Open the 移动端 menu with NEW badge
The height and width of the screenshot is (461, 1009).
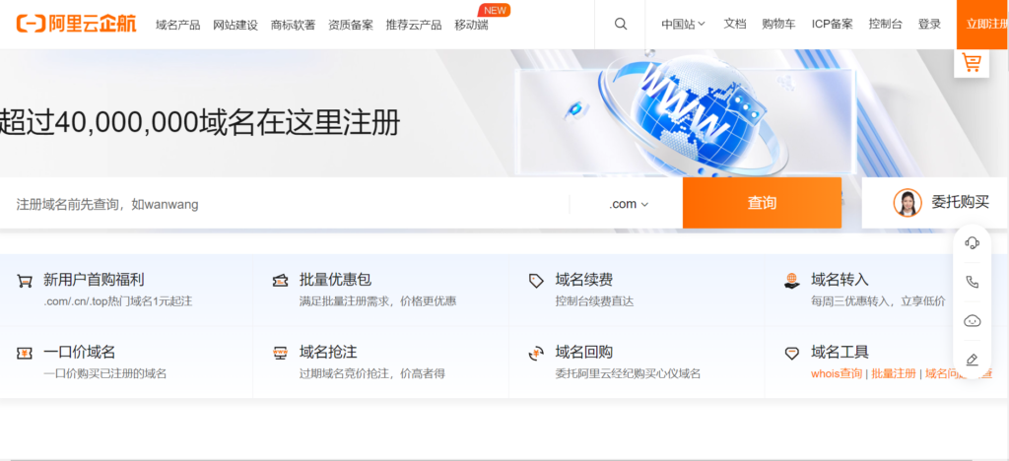coord(471,25)
